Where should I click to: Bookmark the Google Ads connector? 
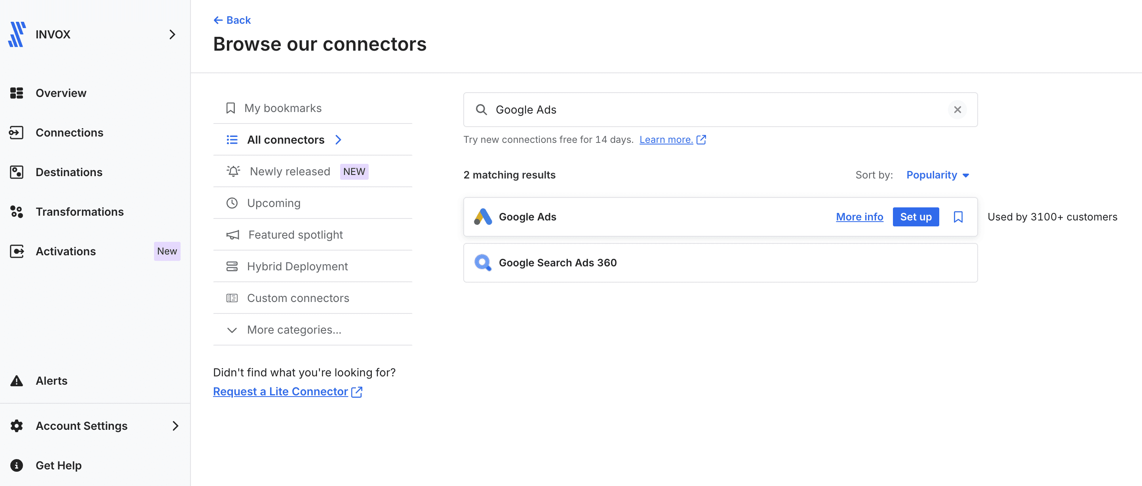click(958, 216)
